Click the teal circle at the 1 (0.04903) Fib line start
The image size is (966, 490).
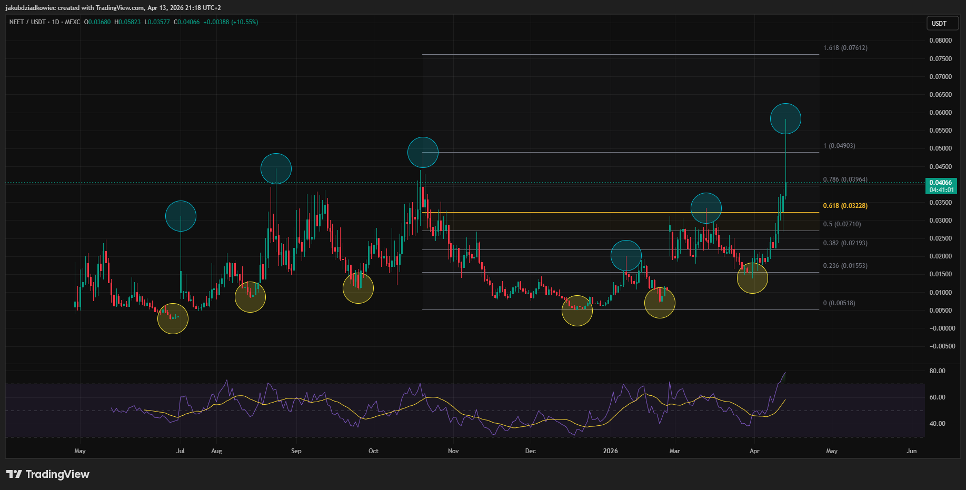pos(423,153)
